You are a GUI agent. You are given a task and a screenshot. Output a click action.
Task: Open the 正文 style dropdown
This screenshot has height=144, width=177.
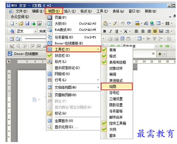pos(35,31)
